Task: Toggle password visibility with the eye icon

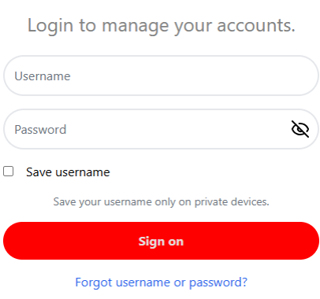Action: (300, 129)
